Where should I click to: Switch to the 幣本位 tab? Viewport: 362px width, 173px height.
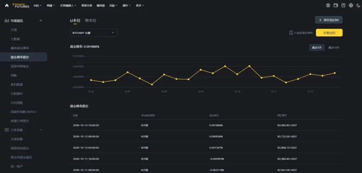(x=90, y=20)
